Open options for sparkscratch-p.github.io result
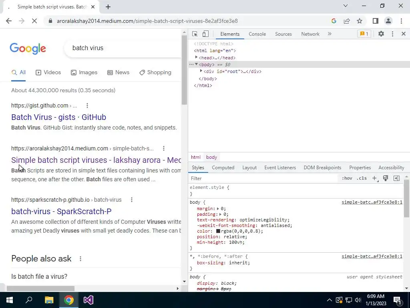The width and height of the screenshot is (410, 308). [x=131, y=200]
